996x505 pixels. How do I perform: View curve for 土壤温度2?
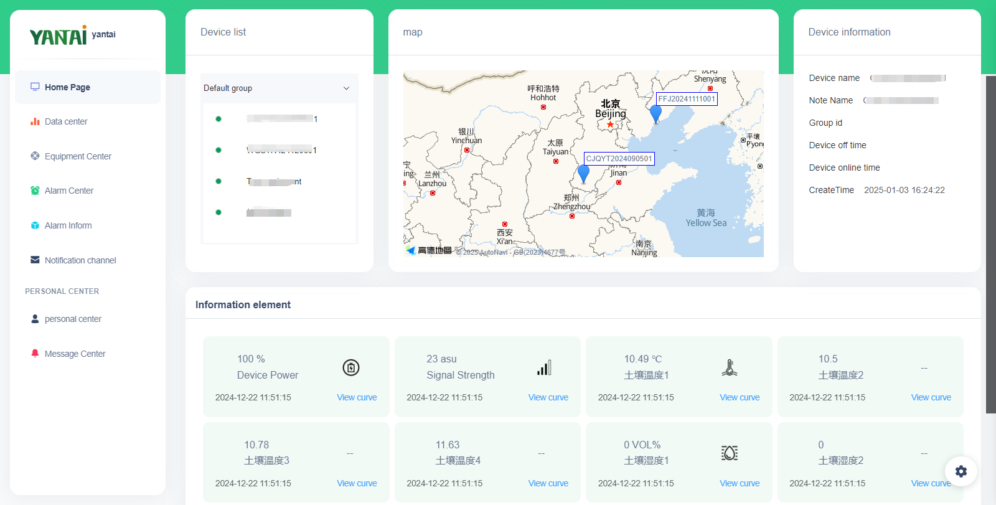[x=931, y=397]
